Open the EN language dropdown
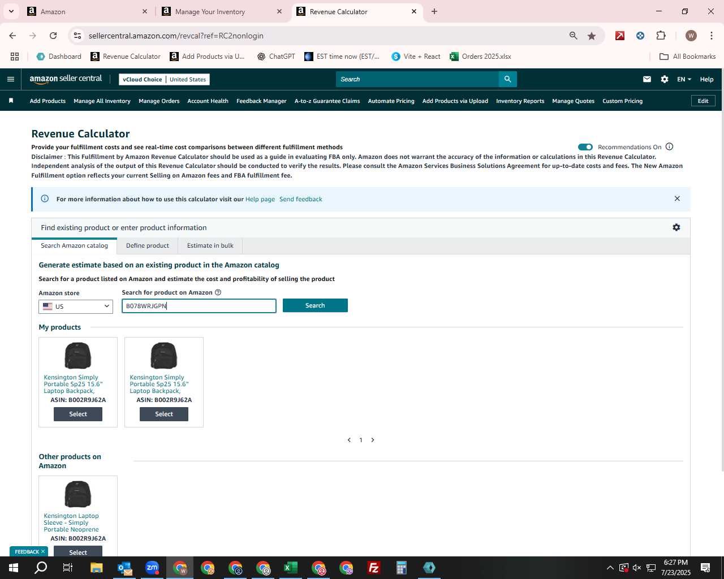Image resolution: width=724 pixels, height=579 pixels. click(x=684, y=79)
